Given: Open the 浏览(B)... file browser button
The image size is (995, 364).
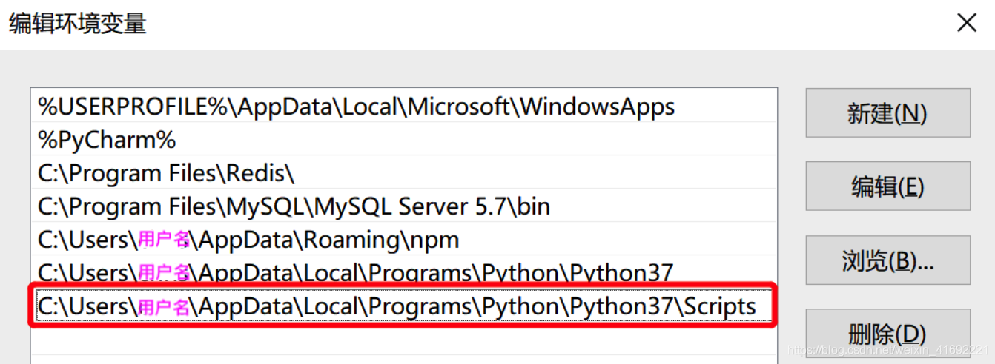Looking at the screenshot, I should point(887,260).
